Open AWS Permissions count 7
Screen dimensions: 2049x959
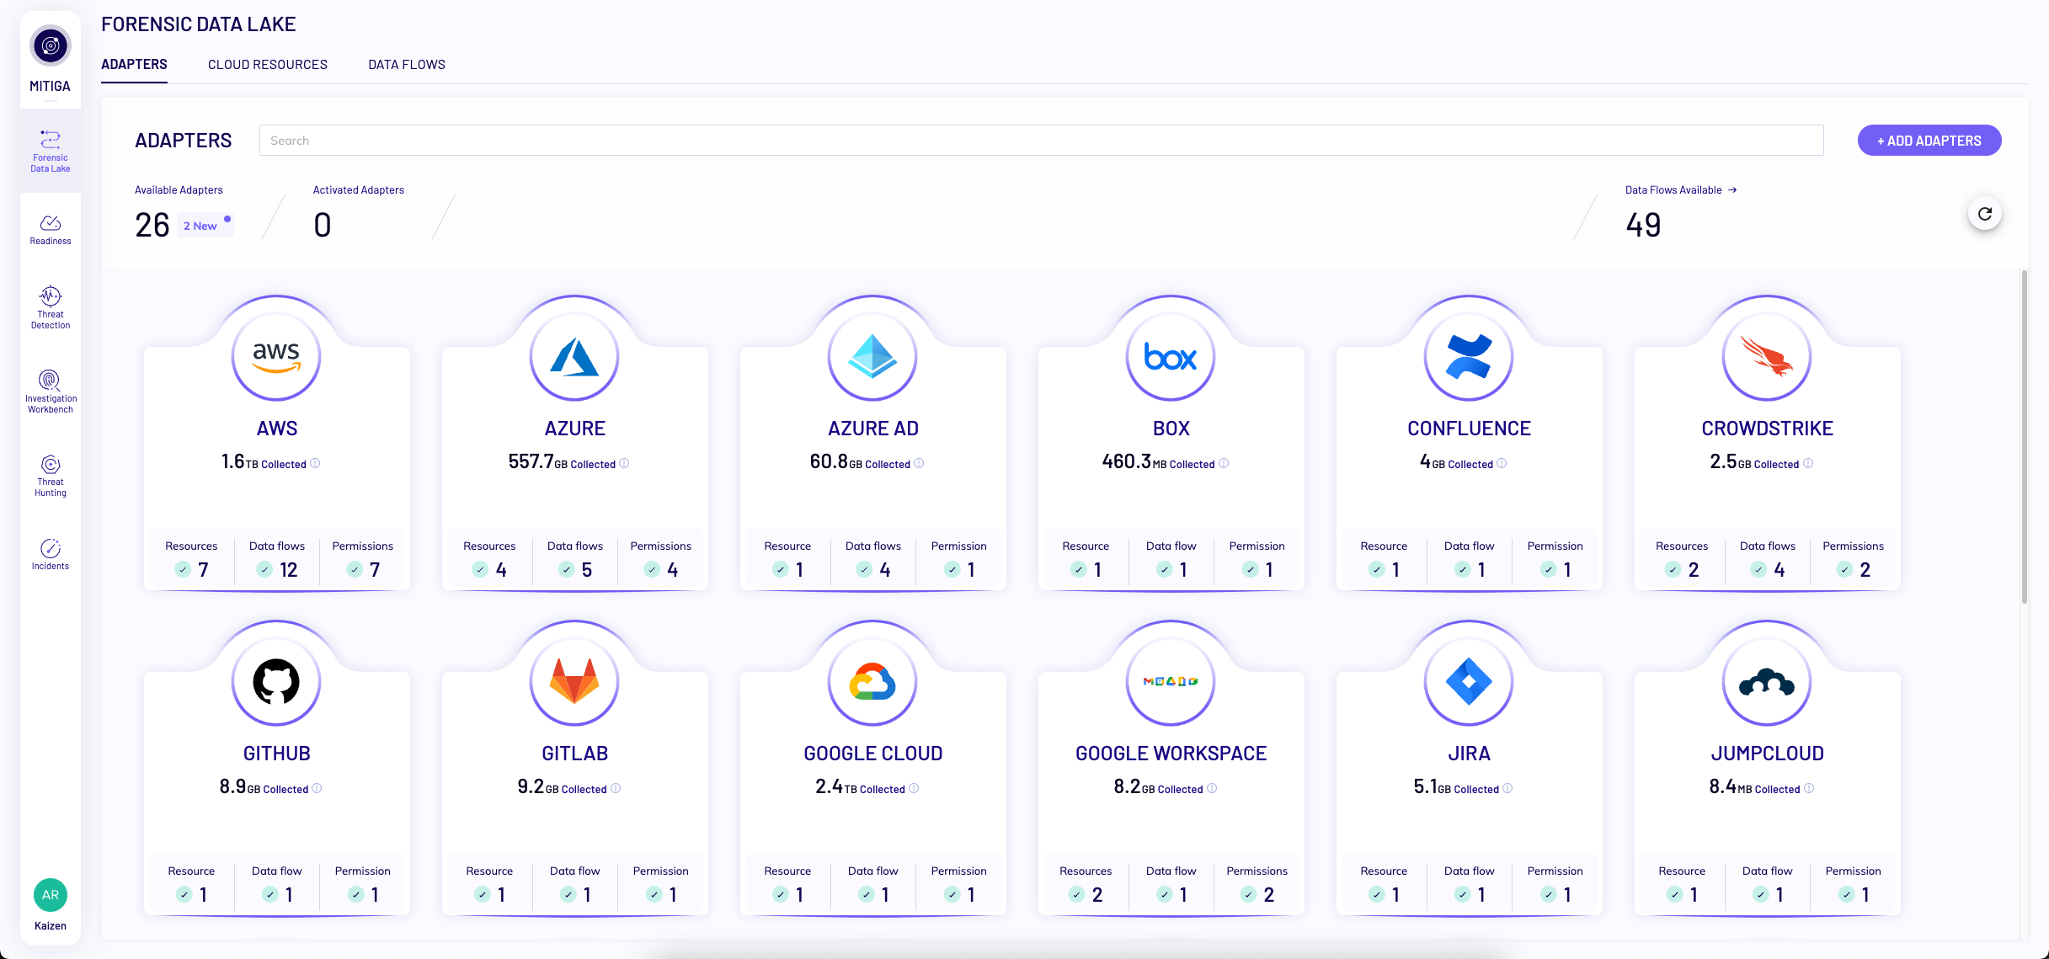tap(363, 559)
